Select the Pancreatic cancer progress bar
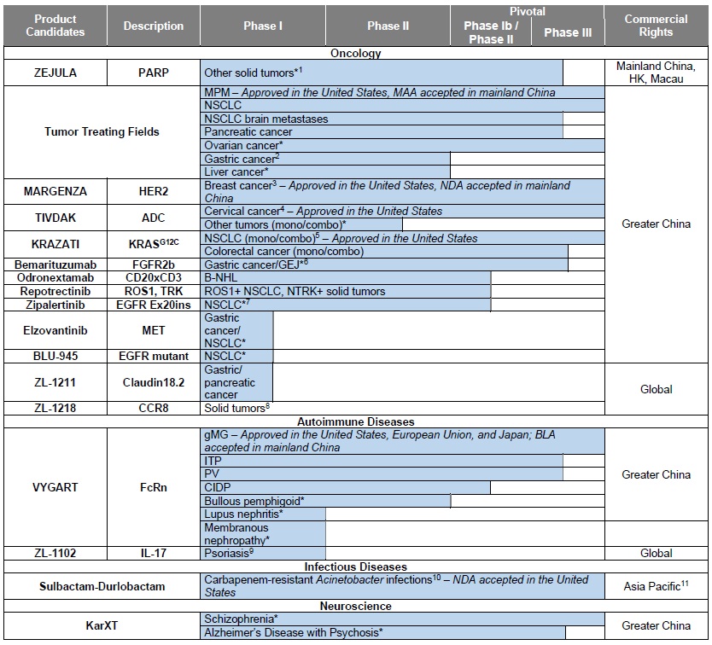This screenshot has height=645, width=712. pos(382,132)
